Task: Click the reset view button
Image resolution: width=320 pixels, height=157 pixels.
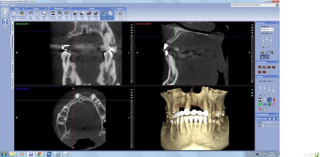Action: coord(96,13)
